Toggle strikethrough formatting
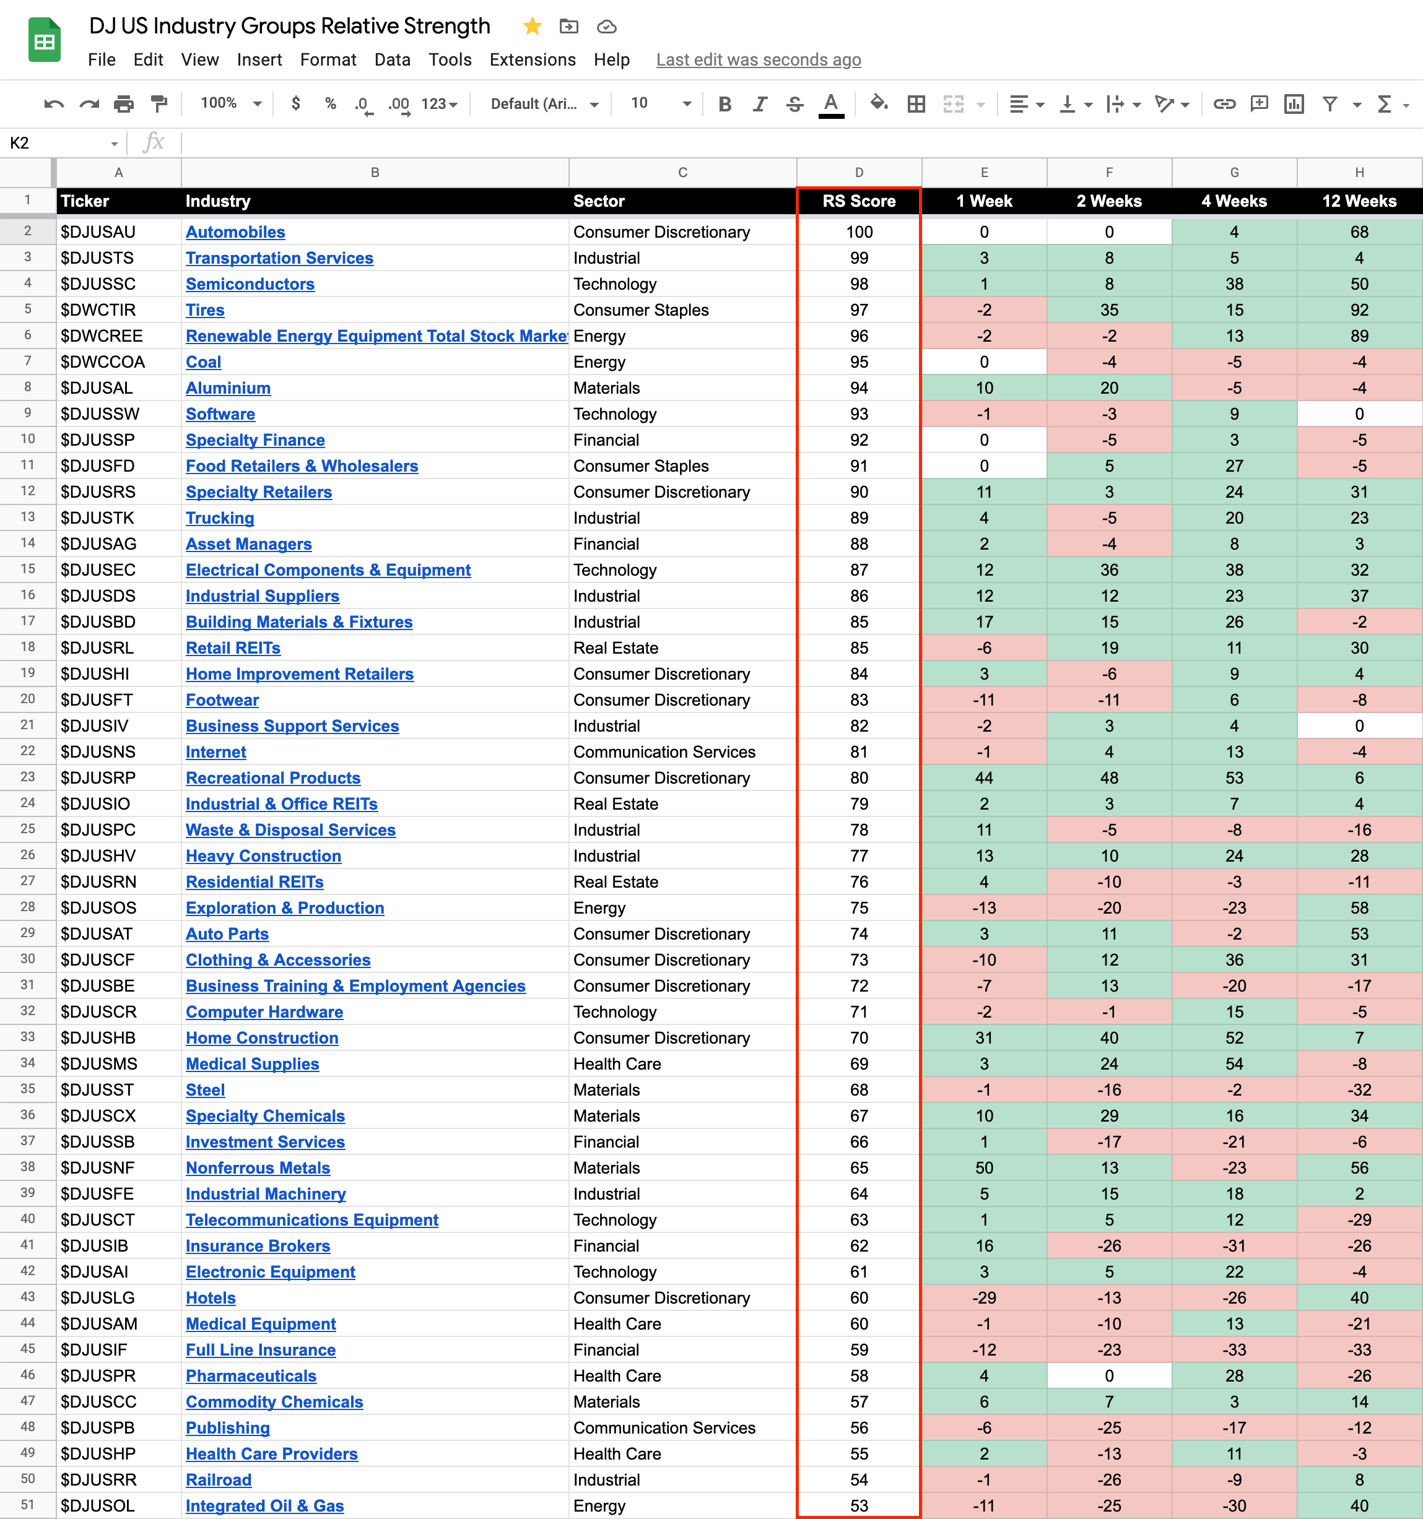The height and width of the screenshot is (1519, 1423). [795, 103]
